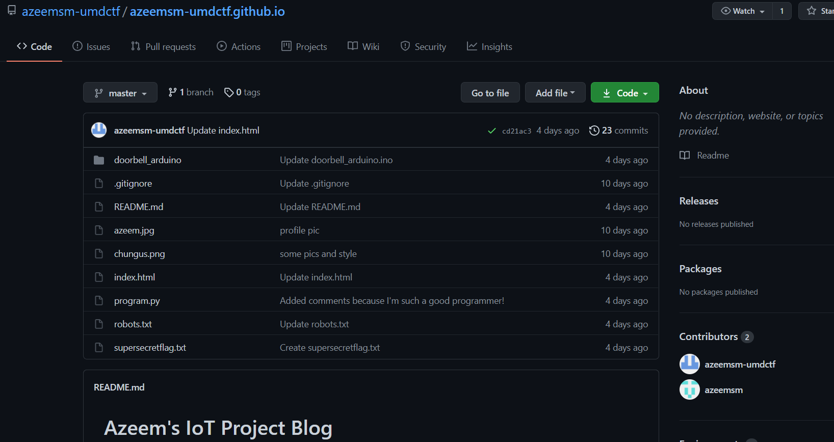Open commit hash cd21ac3
834x442 pixels.
(516, 131)
